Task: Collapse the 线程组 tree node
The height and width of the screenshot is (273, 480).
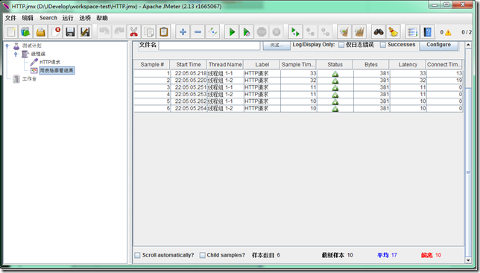Action: click(x=16, y=54)
